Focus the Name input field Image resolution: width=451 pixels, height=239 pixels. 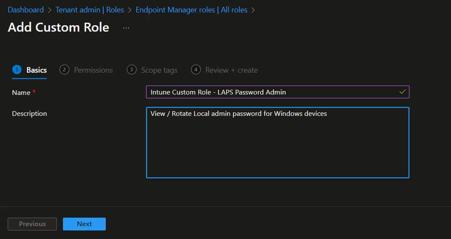coord(270,92)
